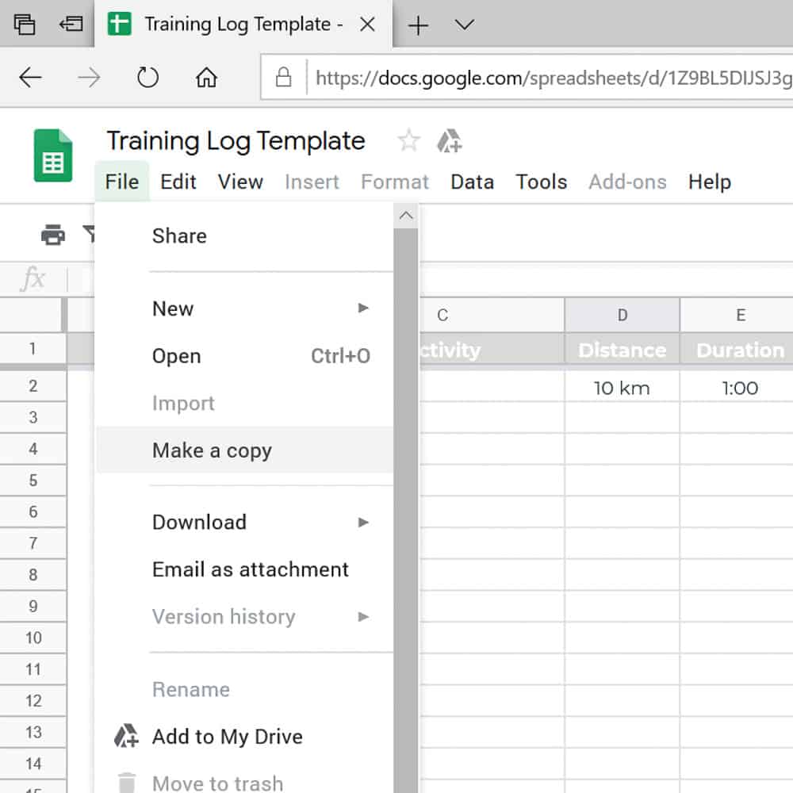The height and width of the screenshot is (793, 793).
Task: Choose Email as attachment
Action: [244, 569]
